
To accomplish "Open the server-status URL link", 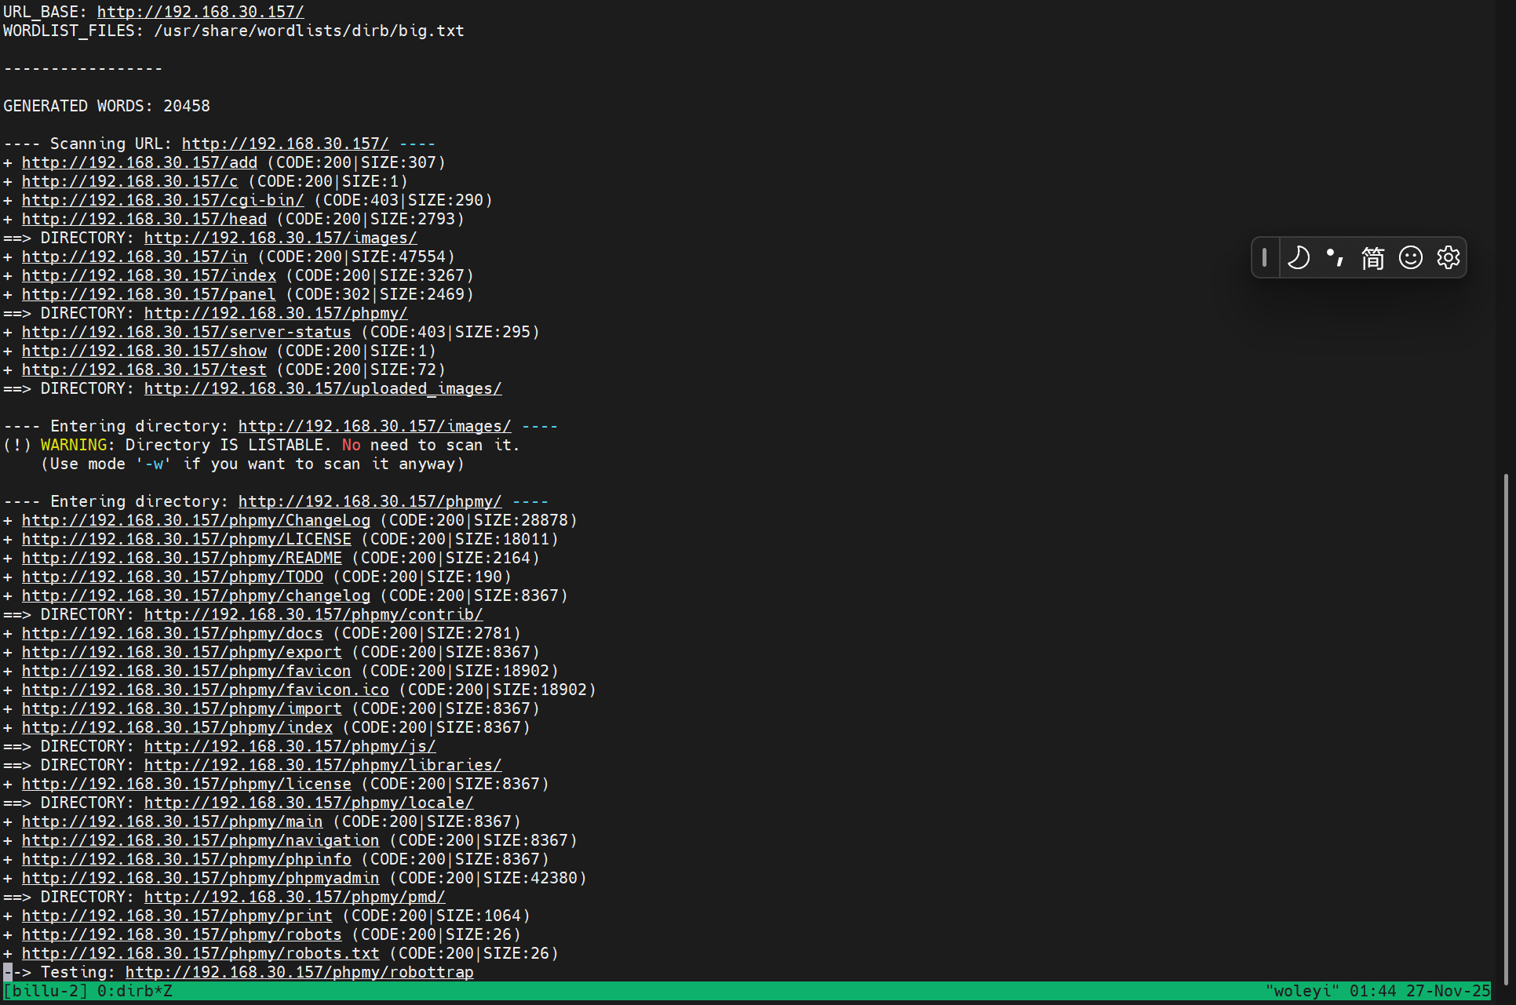I will 186,332.
